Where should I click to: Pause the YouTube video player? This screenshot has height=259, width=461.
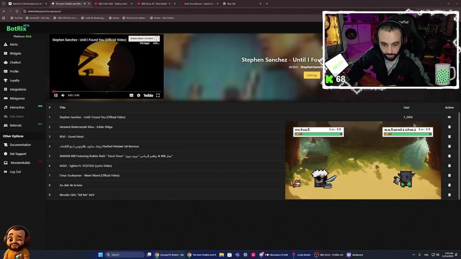point(56,95)
